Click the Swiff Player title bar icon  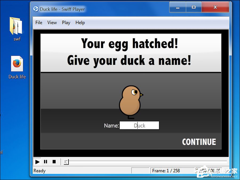click(36, 9)
